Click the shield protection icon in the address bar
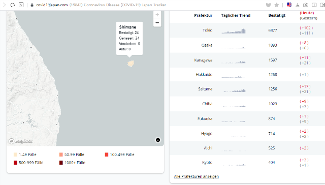The height and width of the screenshot is (185, 325). pos(269,5)
